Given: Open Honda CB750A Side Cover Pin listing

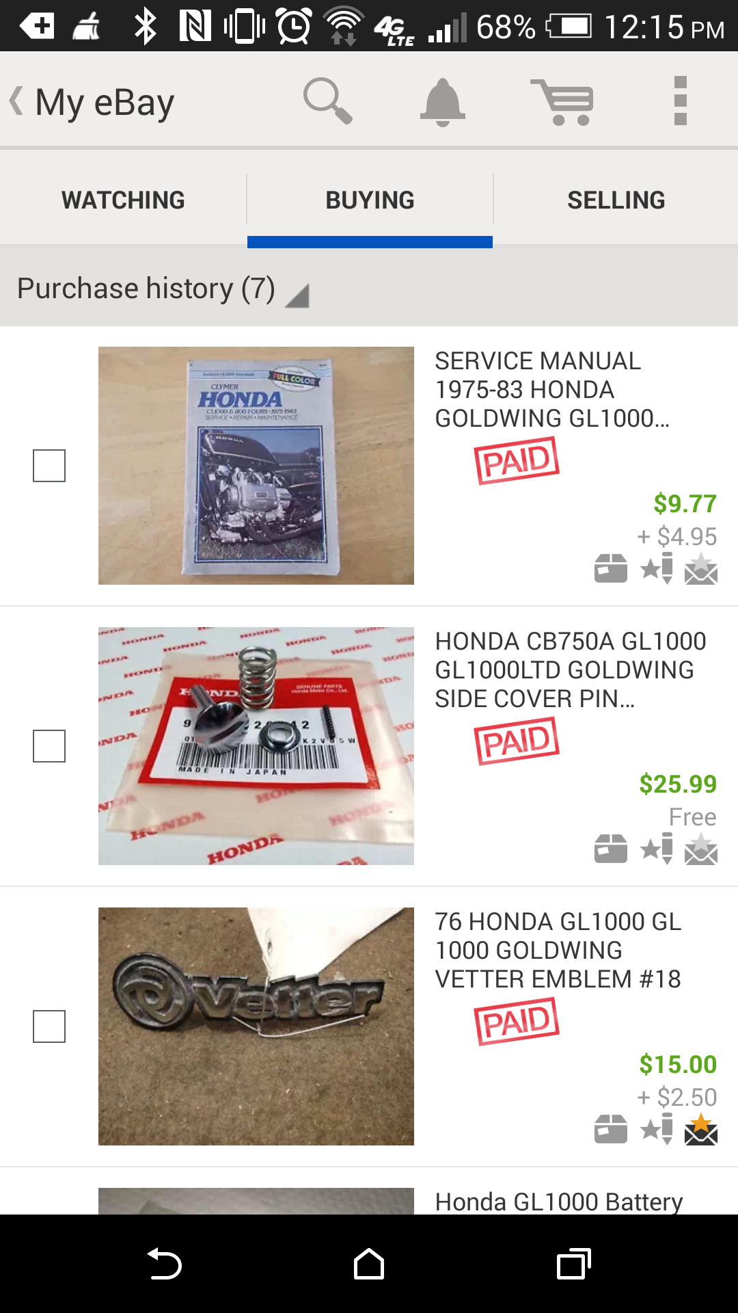Looking at the screenshot, I should pyautogui.click(x=571, y=669).
